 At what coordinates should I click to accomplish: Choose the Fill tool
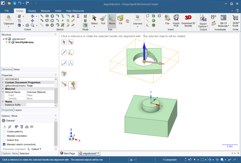[120, 20]
